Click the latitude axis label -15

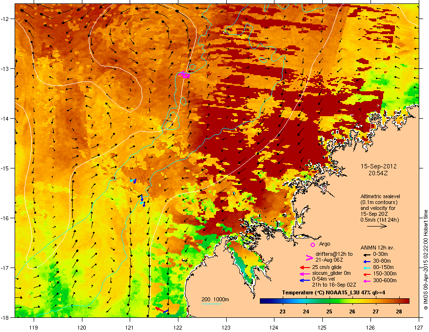5,168
